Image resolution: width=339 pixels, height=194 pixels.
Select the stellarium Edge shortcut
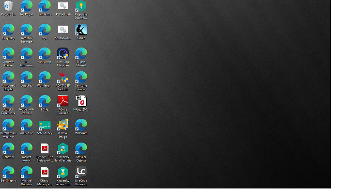click(x=81, y=125)
